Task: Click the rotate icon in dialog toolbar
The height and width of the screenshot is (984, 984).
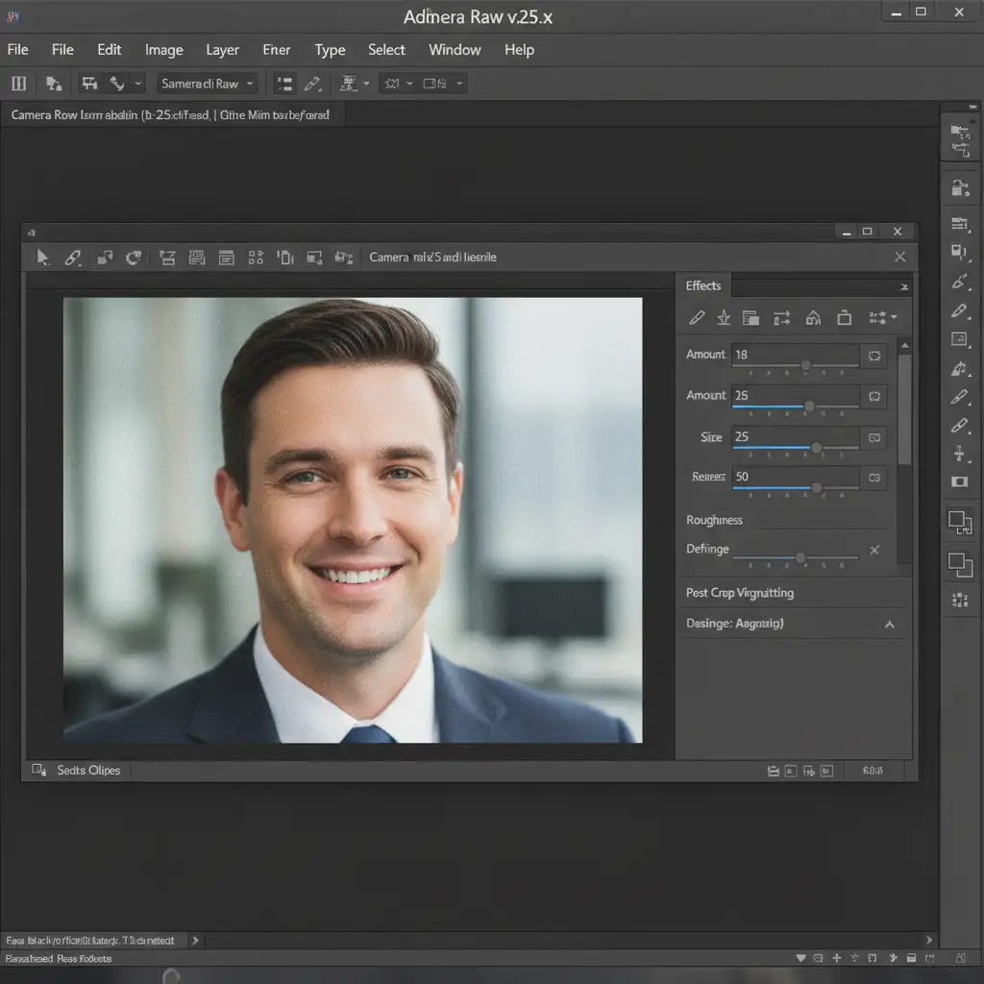Action: click(134, 258)
